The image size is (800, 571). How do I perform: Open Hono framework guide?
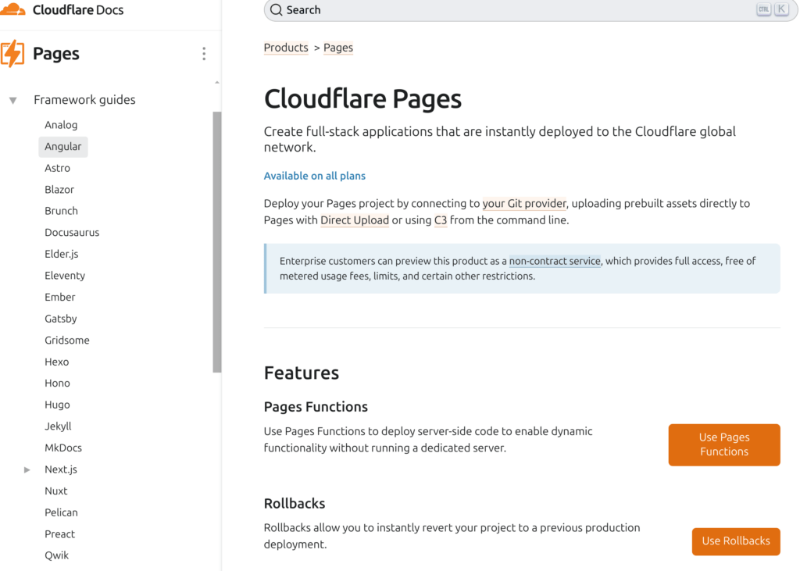pyautogui.click(x=57, y=384)
